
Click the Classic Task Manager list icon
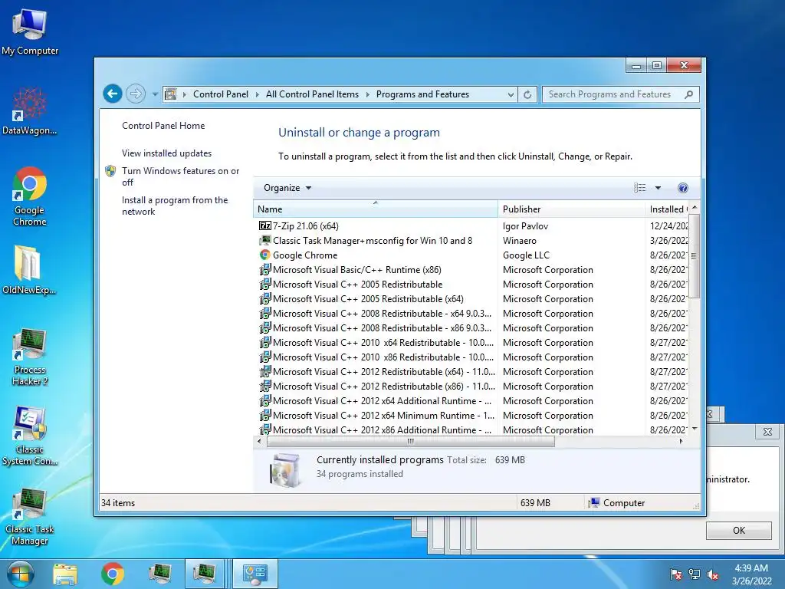[264, 240]
